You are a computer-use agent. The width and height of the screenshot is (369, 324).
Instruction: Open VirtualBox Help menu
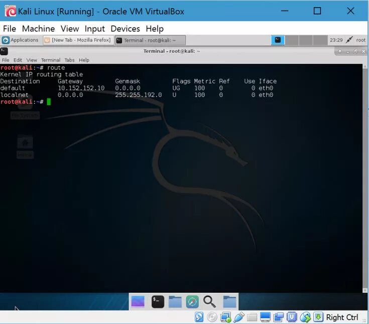coord(155,29)
